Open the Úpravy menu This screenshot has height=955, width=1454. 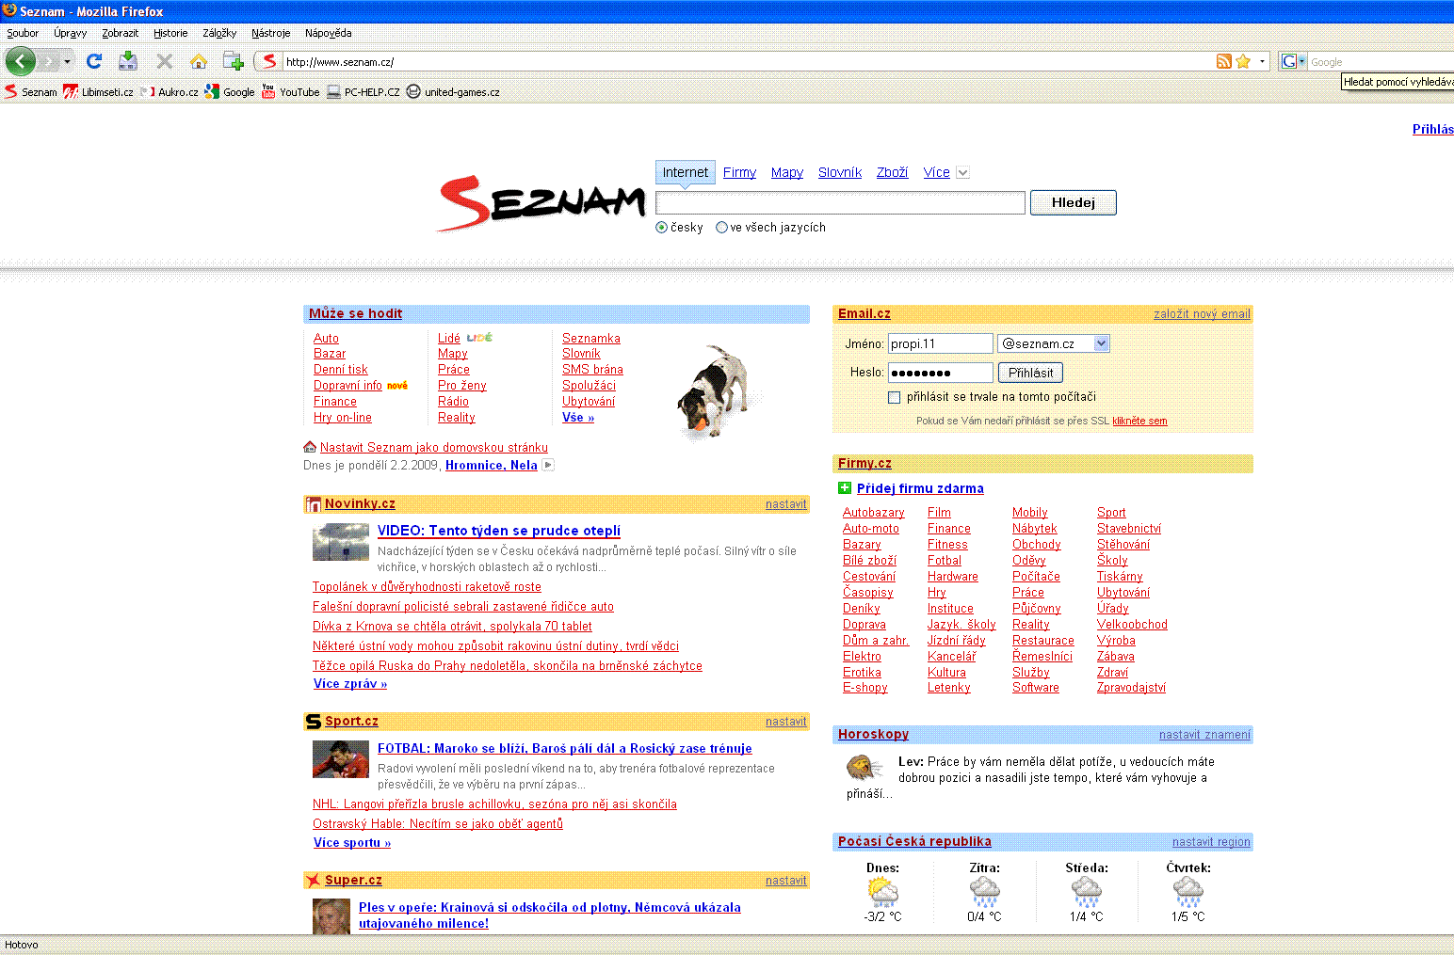coord(70,33)
